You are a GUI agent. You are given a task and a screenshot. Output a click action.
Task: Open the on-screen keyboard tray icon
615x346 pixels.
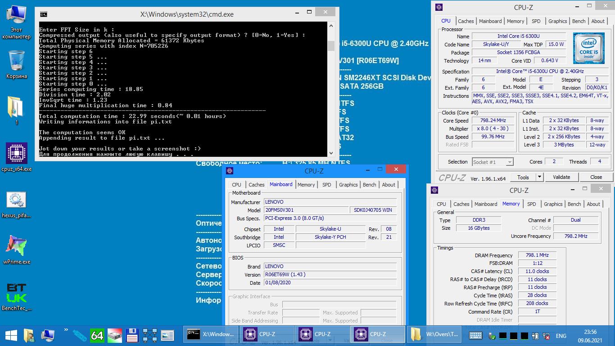pos(475,336)
